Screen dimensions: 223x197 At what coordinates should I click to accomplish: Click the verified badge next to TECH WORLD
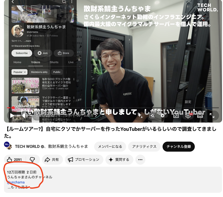point(42,147)
